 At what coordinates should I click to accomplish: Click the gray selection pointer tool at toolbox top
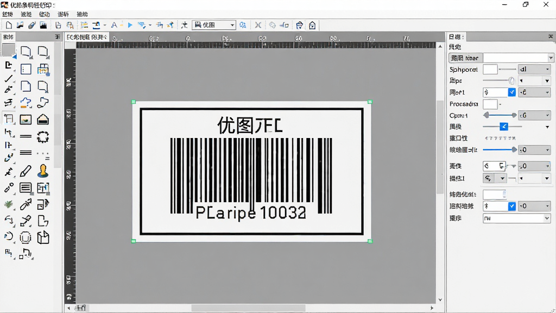pyautogui.click(x=9, y=50)
